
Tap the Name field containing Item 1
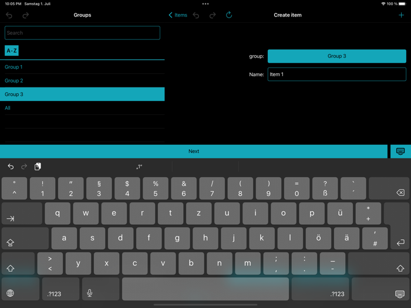[x=337, y=75]
